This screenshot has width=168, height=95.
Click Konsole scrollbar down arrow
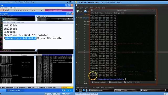tap(155, 80)
